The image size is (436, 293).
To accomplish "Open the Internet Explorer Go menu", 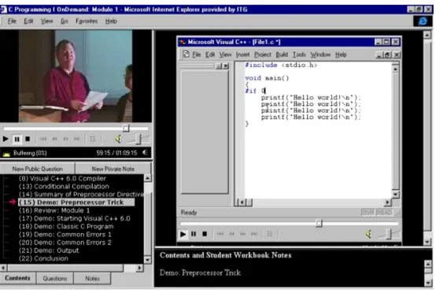I will tap(65, 21).
